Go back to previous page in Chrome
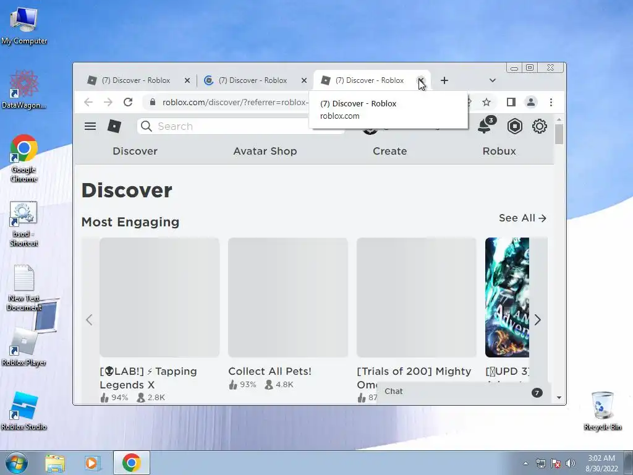Viewport: 633px width, 475px height. tap(88, 102)
